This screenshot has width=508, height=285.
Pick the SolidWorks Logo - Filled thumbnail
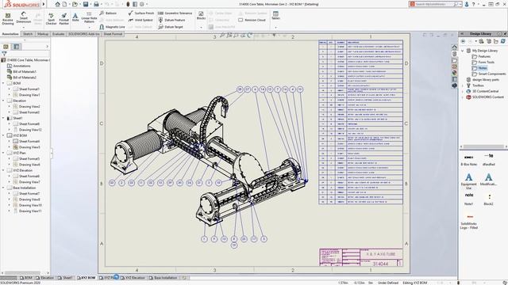click(469, 221)
